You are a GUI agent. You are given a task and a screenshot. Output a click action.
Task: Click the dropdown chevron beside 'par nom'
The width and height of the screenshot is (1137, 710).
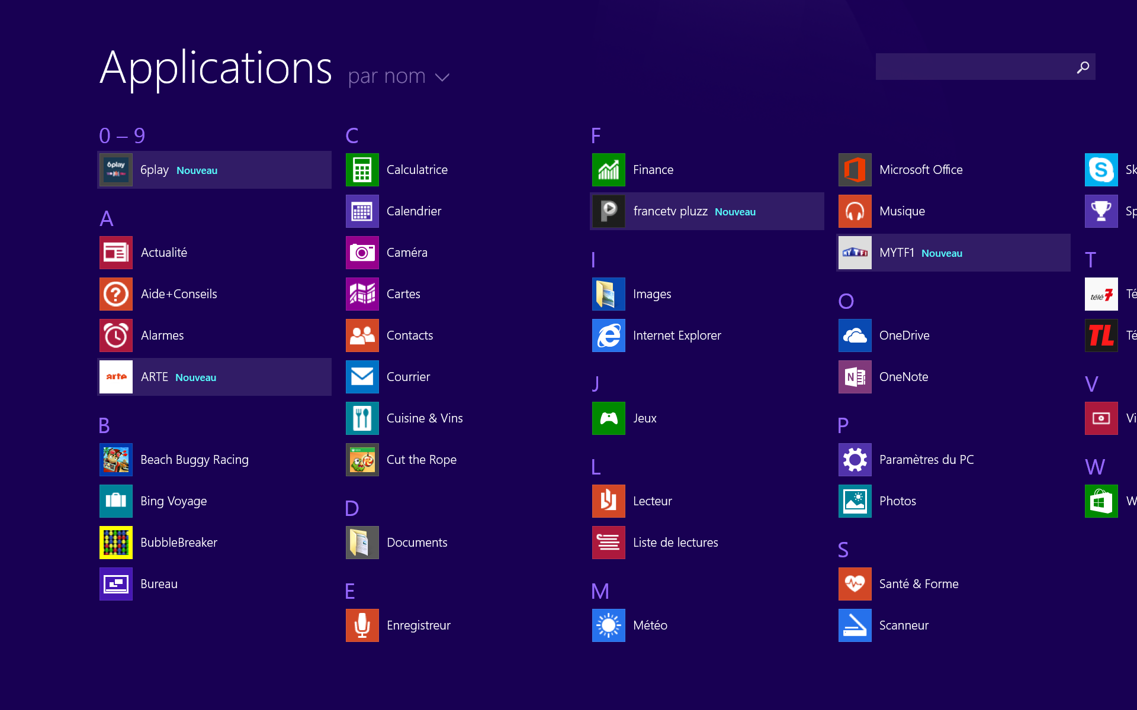pos(442,78)
